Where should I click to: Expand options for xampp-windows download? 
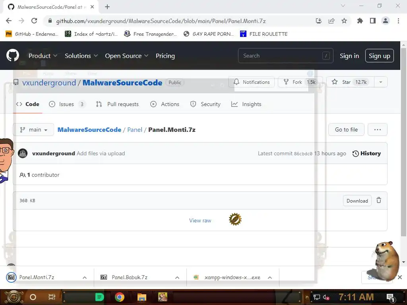point(270,278)
